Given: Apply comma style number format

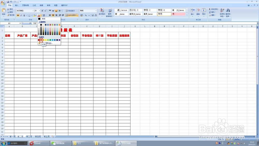Looking at the screenshot, I should coord(89,15).
